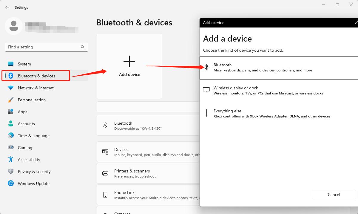Open the Devices settings row
Viewport: 358px width, 214px height.
[x=148, y=152]
